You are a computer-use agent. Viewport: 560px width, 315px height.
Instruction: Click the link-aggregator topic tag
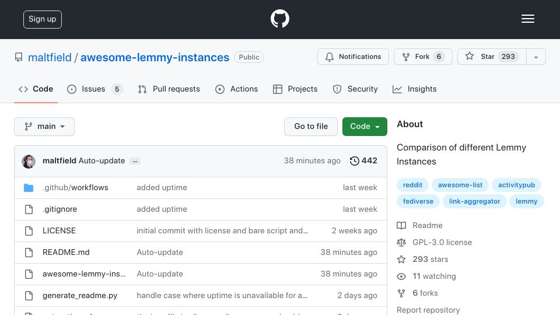click(474, 201)
